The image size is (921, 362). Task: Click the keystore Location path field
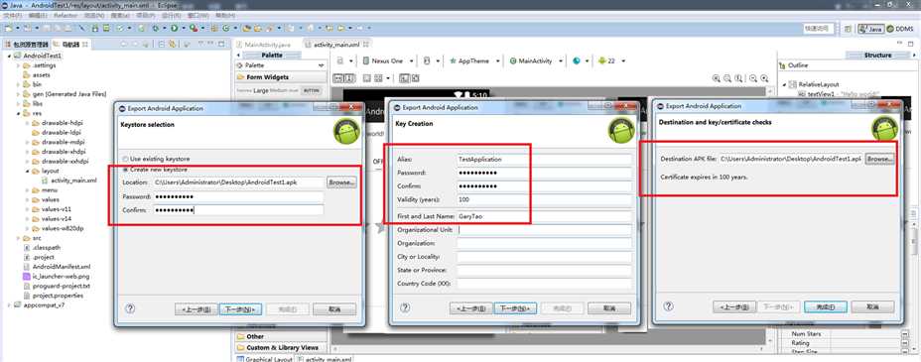coord(238,182)
